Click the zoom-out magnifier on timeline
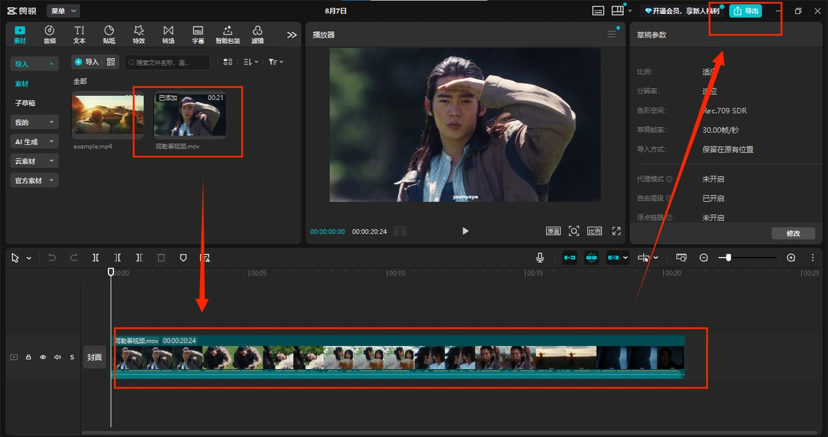 pos(703,258)
